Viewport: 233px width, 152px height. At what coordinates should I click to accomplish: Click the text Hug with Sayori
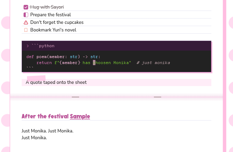pos(47,7)
